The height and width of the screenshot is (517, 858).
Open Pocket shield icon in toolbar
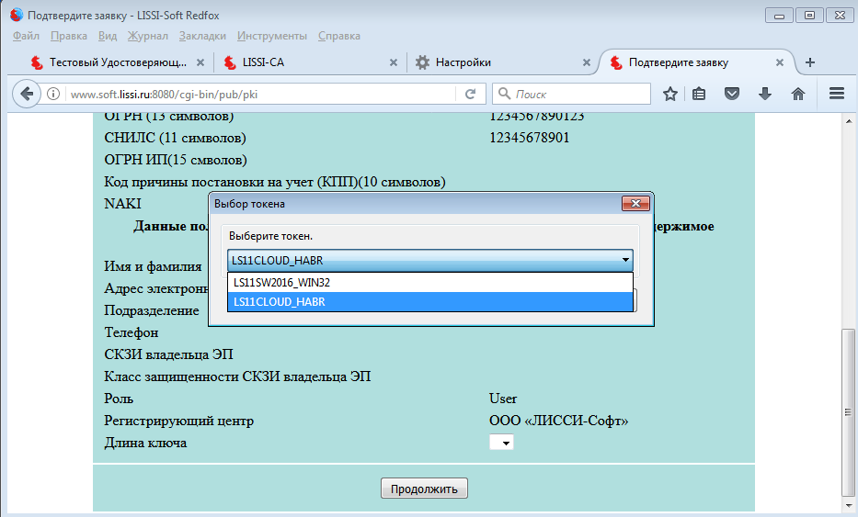732,94
